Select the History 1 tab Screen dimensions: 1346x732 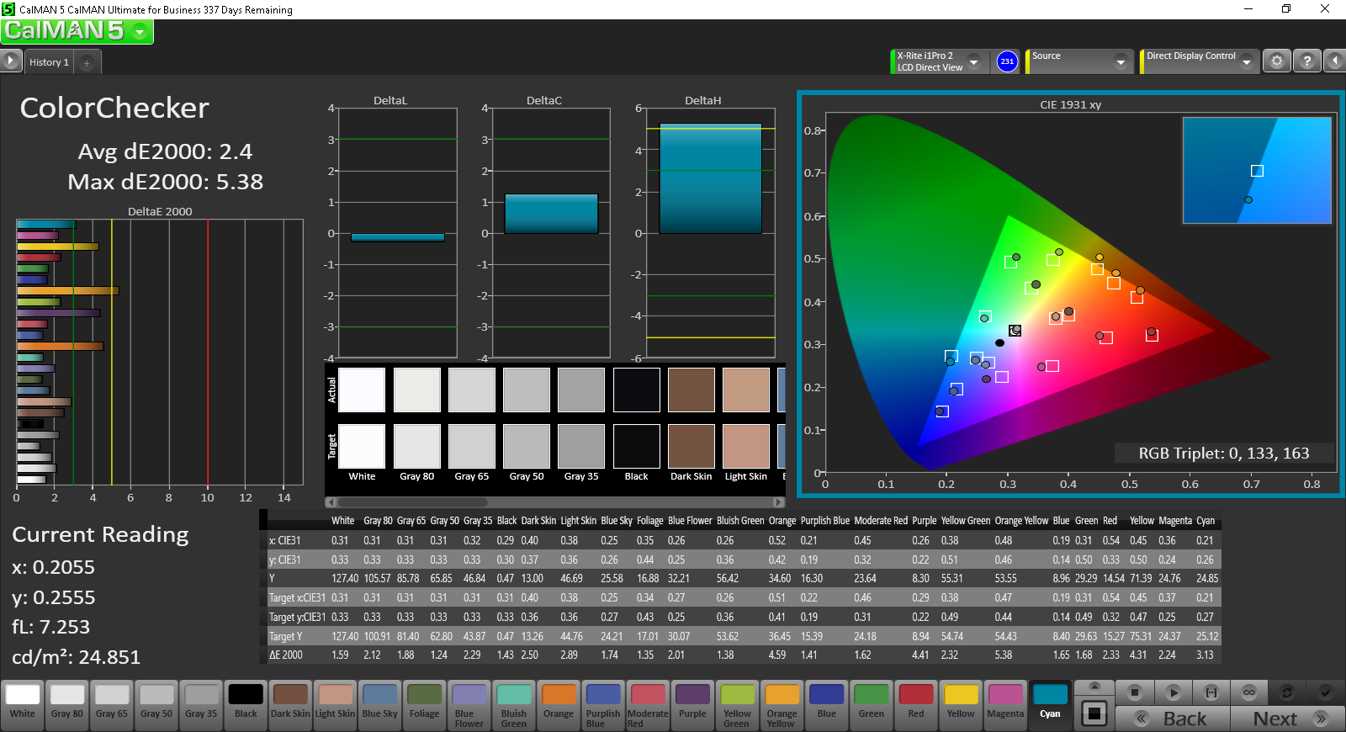pyautogui.click(x=49, y=62)
